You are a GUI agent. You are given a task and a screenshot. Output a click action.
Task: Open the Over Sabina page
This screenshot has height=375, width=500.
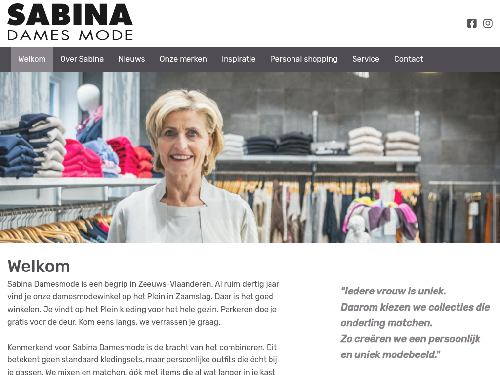pos(82,59)
